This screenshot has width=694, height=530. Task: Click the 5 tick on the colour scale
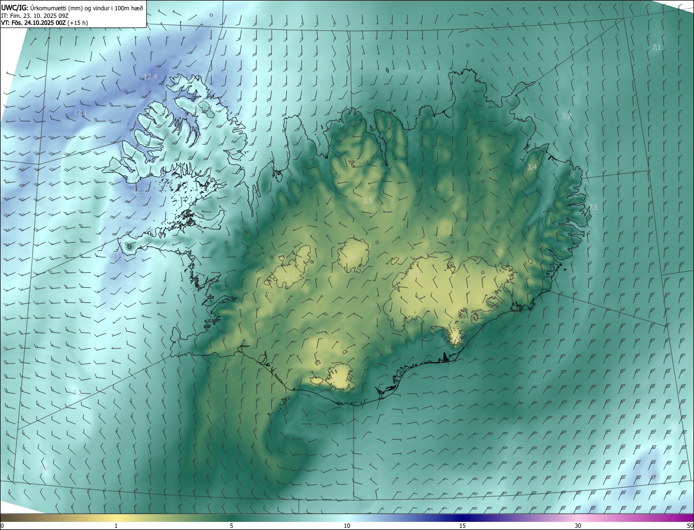[x=232, y=526]
